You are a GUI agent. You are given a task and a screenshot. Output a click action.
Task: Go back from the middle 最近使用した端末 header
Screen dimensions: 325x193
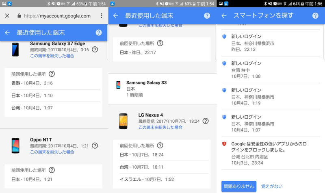coord(115,16)
